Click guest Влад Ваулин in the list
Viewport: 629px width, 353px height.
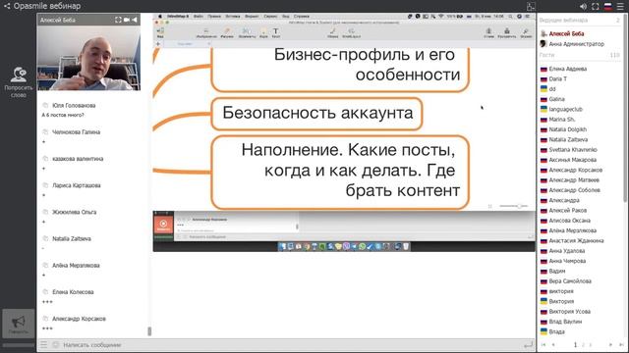pos(565,322)
